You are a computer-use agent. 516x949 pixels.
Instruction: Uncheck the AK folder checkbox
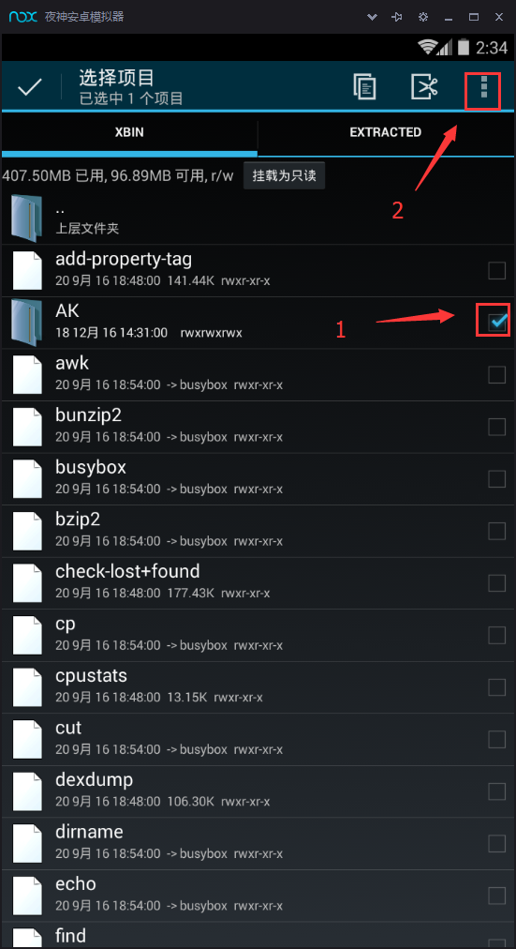[x=496, y=323]
